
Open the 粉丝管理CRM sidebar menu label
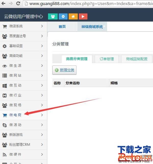20,144
